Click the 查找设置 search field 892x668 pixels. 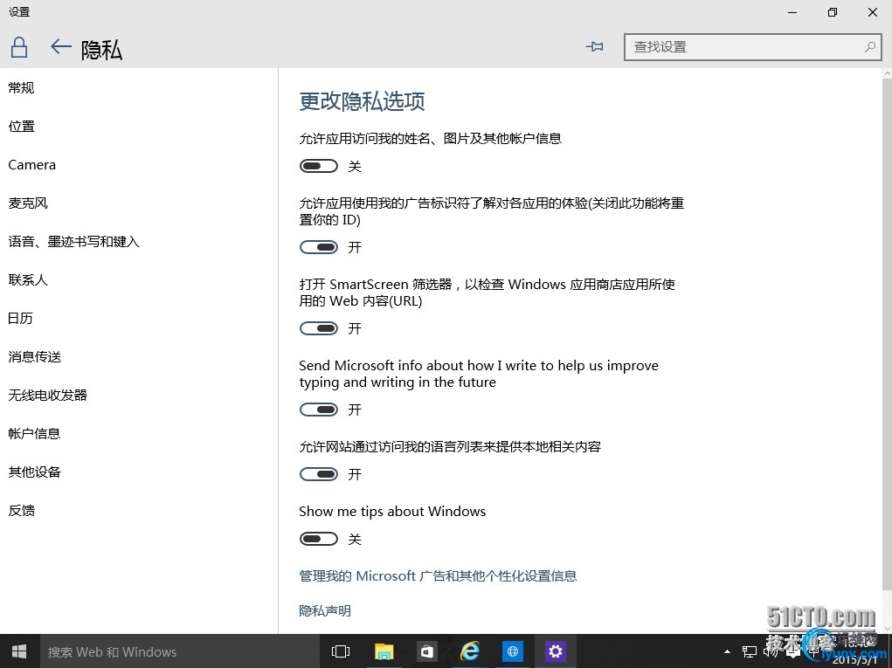752,47
